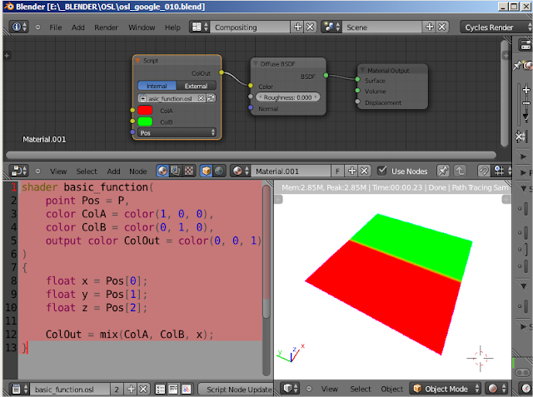The width and height of the screenshot is (533, 397).
Task: Click the Roughness value field
Action: [x=287, y=97]
